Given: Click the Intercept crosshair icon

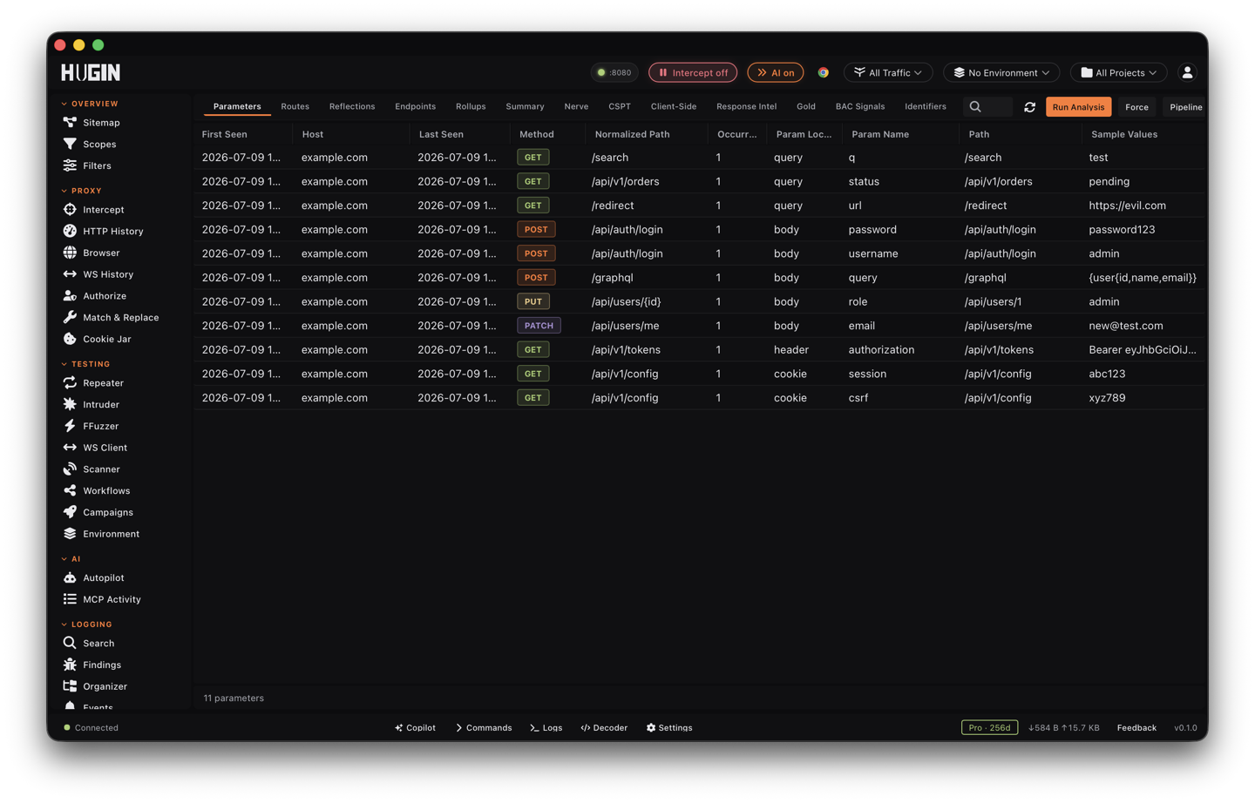Looking at the screenshot, I should click(x=70, y=209).
